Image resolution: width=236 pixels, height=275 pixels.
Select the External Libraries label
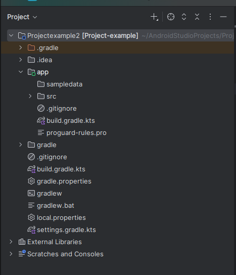[55, 242]
